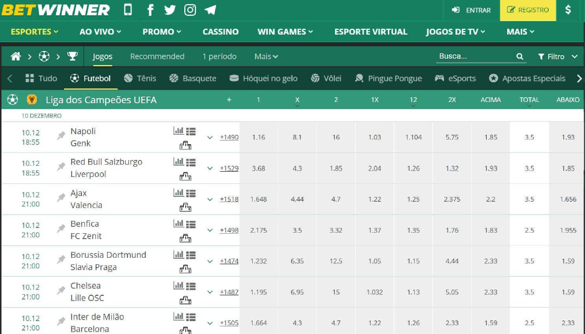
Task: Select the Tudo all-sports tab
Action: (41, 78)
